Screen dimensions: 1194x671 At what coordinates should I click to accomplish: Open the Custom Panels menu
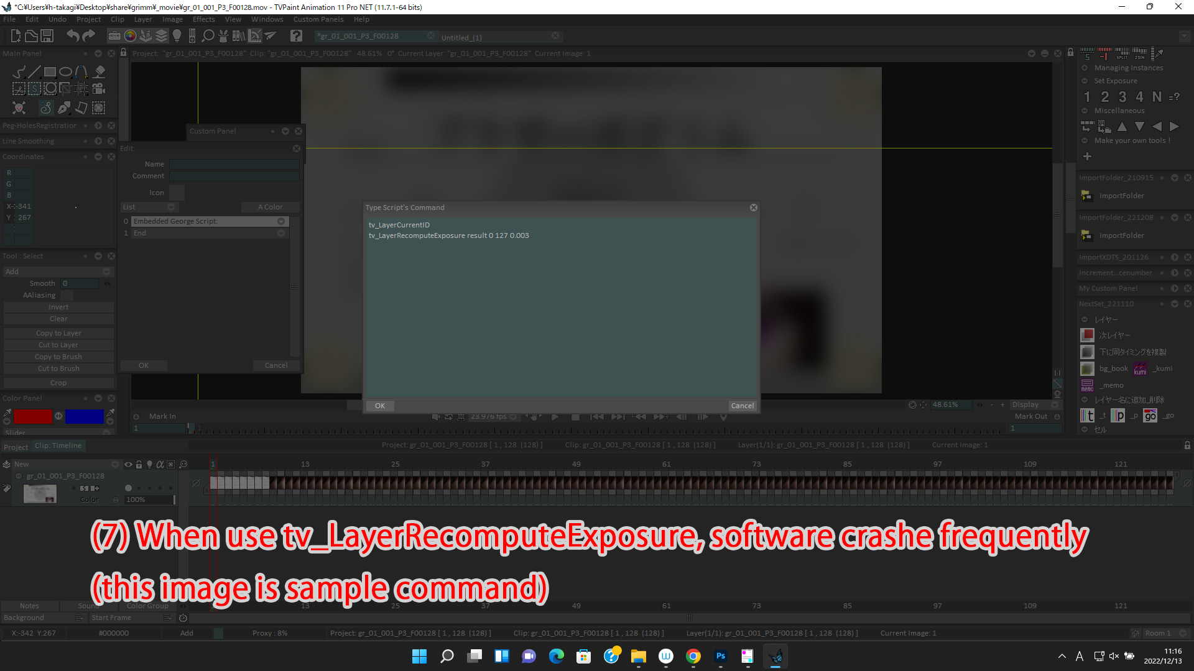(x=318, y=19)
